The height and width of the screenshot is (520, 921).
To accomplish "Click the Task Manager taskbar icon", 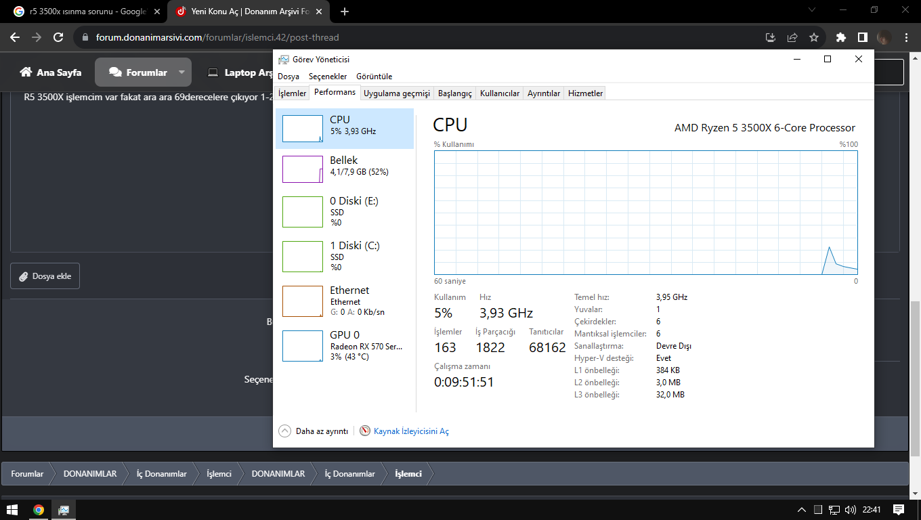I will [x=64, y=510].
